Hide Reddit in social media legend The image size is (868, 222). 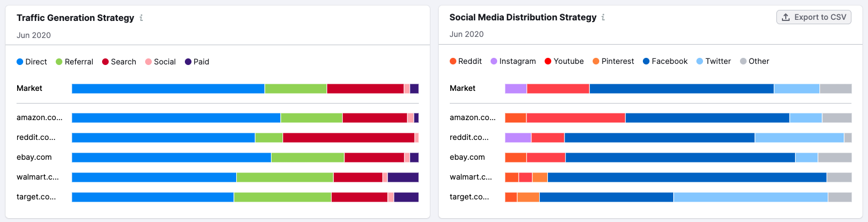pyautogui.click(x=466, y=61)
